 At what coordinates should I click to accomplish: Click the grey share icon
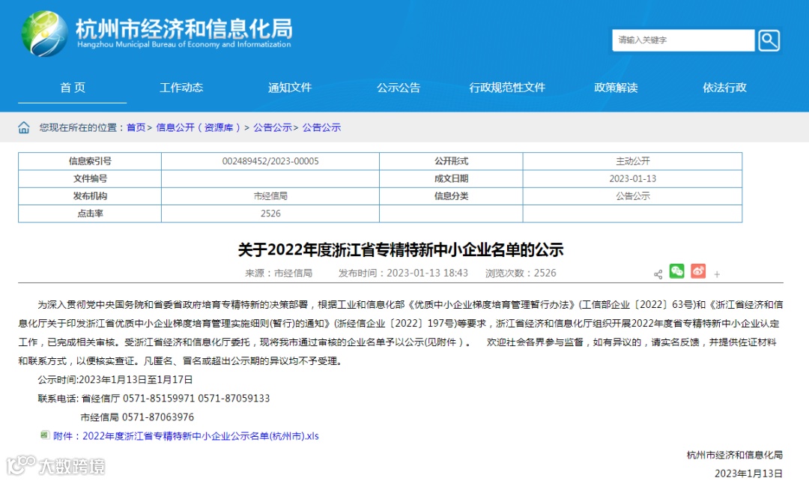pos(658,274)
